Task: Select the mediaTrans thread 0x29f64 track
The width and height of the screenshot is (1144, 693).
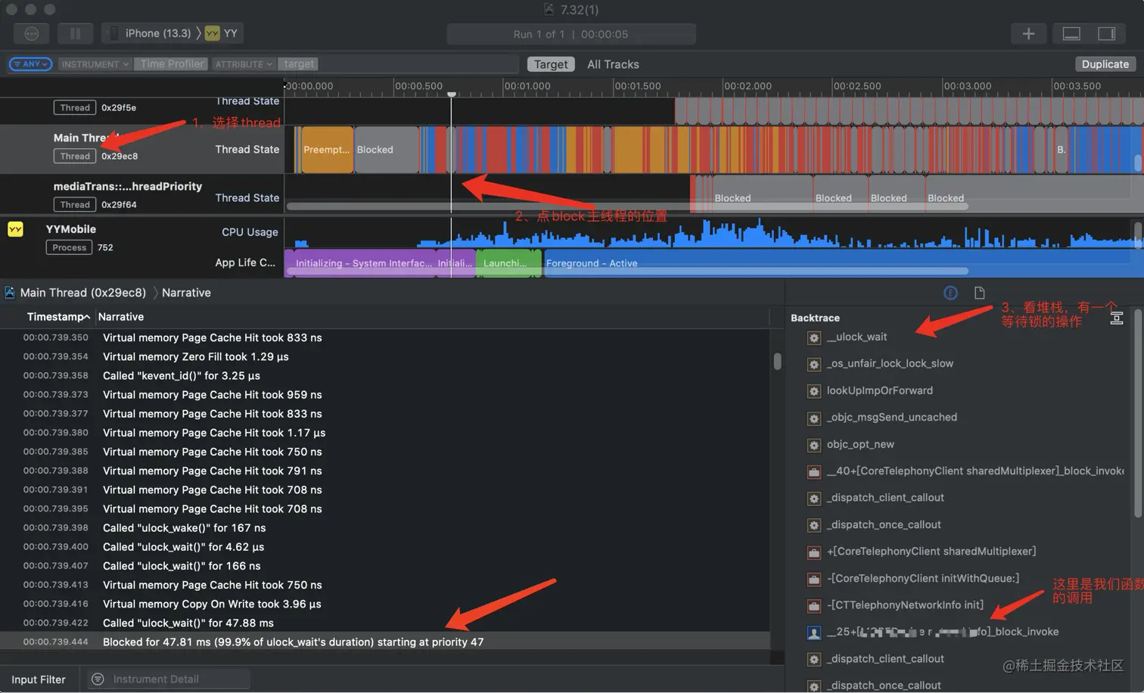Action: coord(141,194)
